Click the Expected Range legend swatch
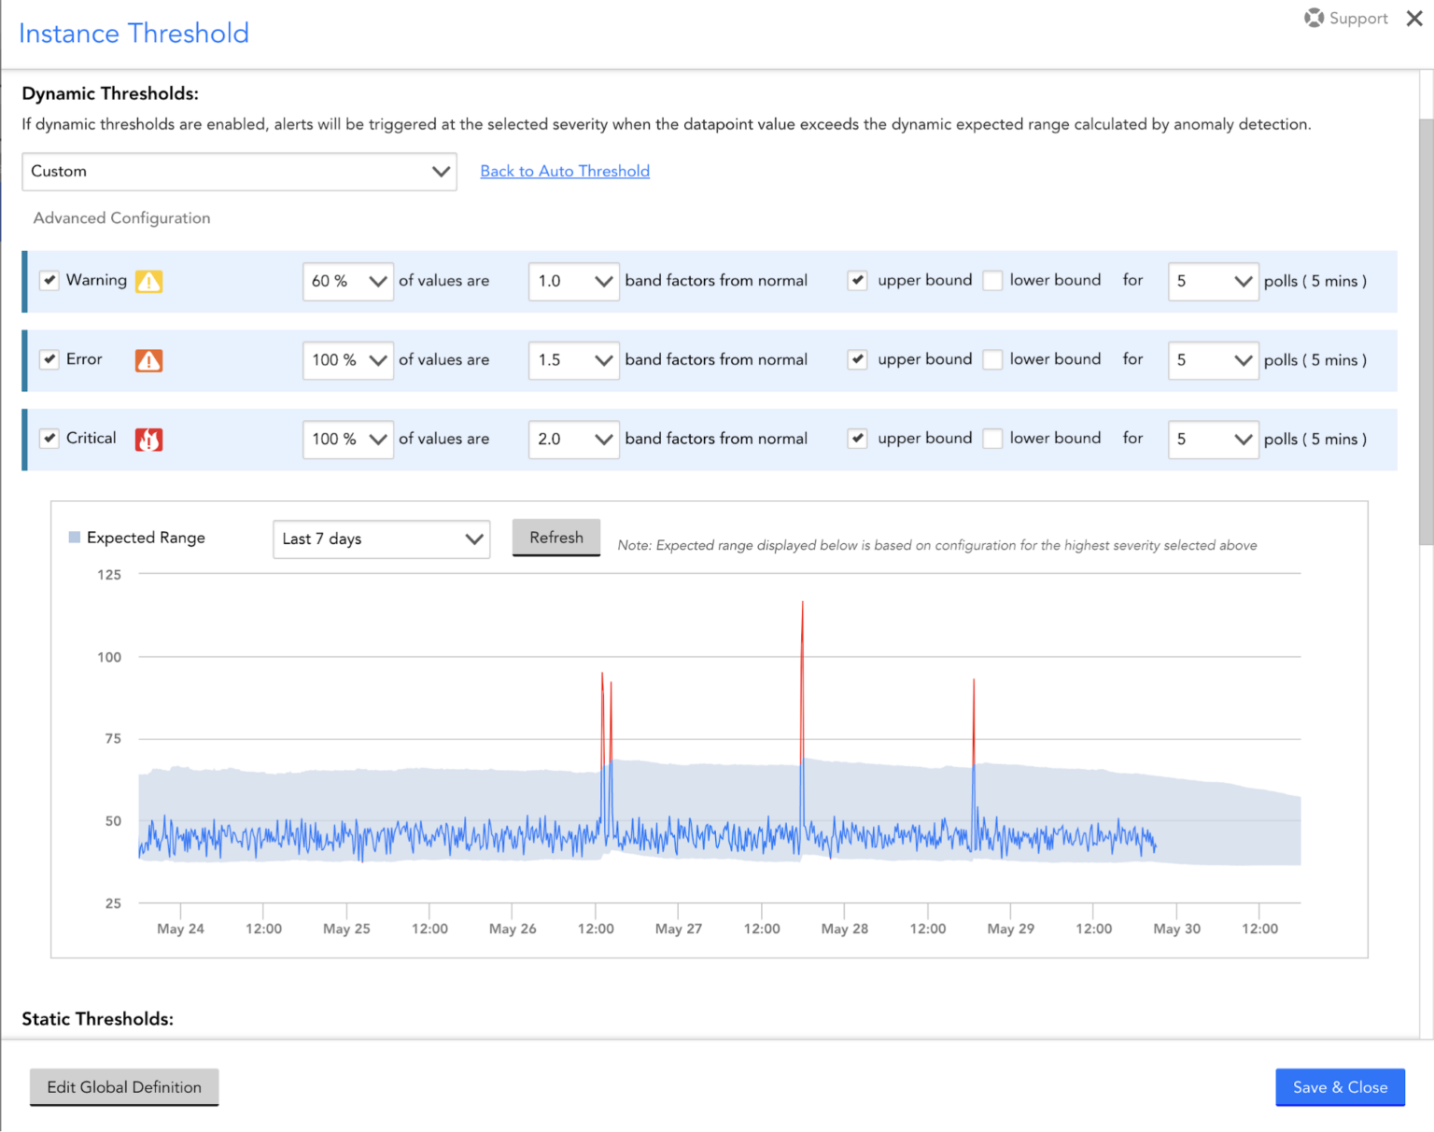 tap(74, 537)
